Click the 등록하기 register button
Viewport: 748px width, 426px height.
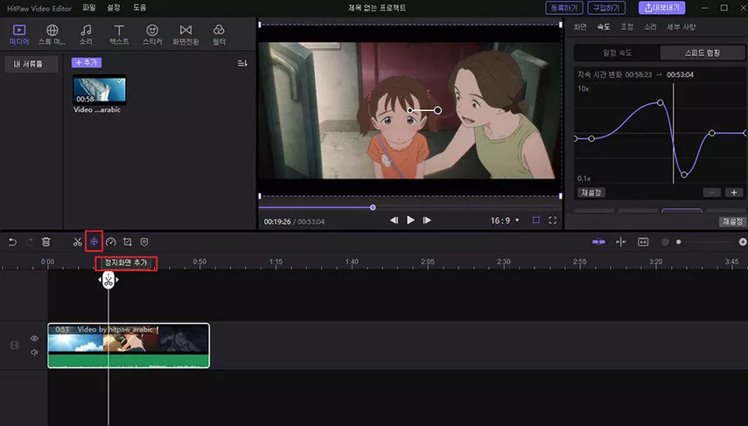click(564, 8)
